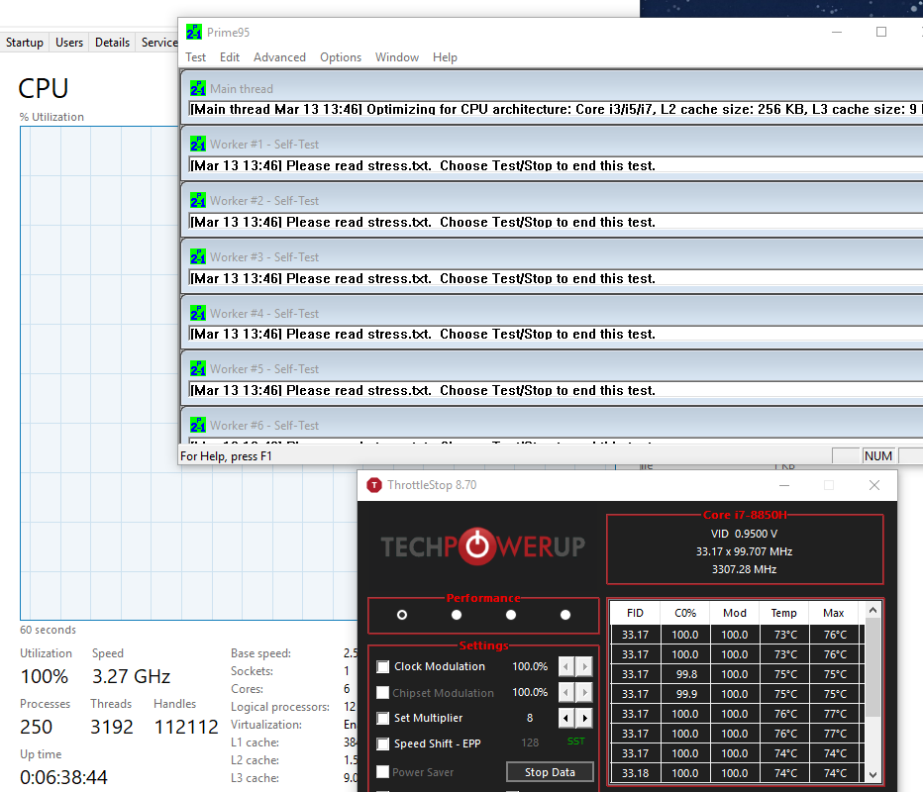The image size is (923, 792).
Task: Click the Prime95 title bar icon
Action: coord(194,32)
